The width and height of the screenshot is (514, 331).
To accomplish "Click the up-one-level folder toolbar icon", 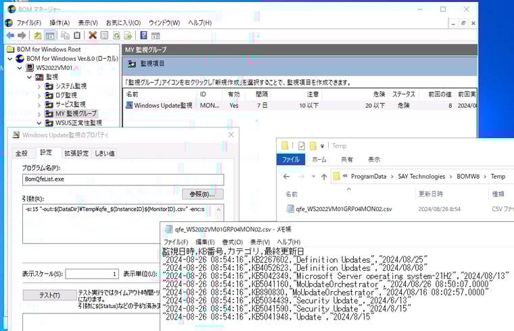I will [x=38, y=35].
